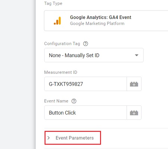The image size is (168, 149).
Task: Click variable picker icon for Measurement ID
Action: tap(134, 84)
